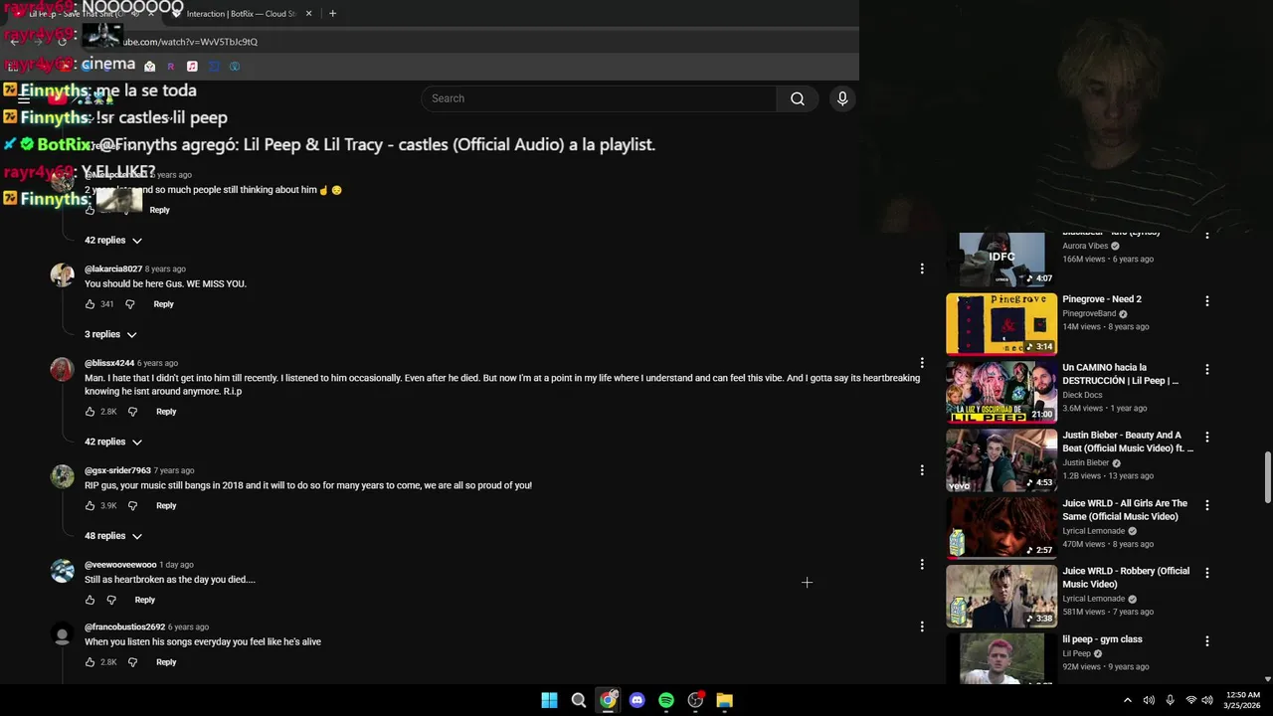
Task: Open more options for lil peep gym class
Action: (x=1207, y=641)
